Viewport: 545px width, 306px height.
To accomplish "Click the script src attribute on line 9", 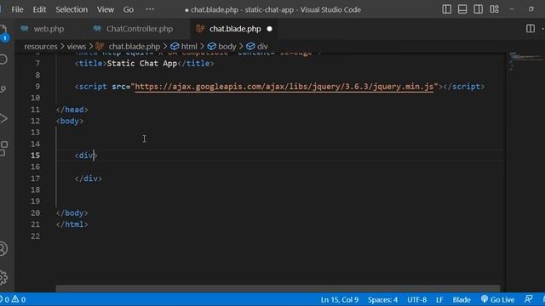I will tap(121, 87).
